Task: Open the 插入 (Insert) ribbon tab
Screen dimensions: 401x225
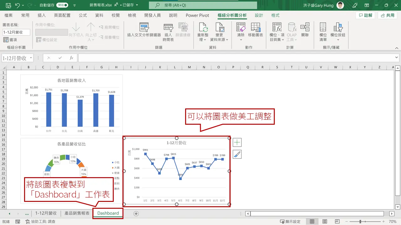Action: point(42,15)
